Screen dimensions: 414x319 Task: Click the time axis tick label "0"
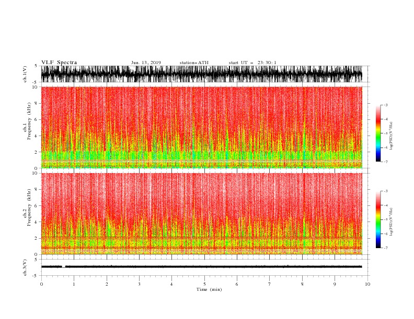[41, 284]
